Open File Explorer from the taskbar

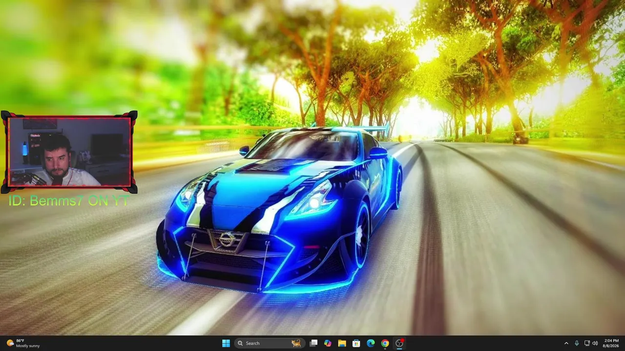342,343
